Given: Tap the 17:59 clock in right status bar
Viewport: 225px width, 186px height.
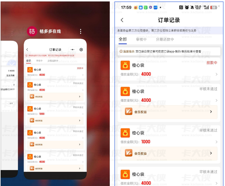Looking at the screenshot, I should 126,8.
